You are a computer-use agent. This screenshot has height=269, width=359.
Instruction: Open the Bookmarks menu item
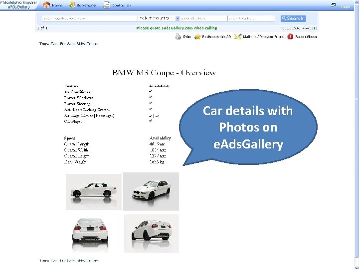tap(86, 5)
